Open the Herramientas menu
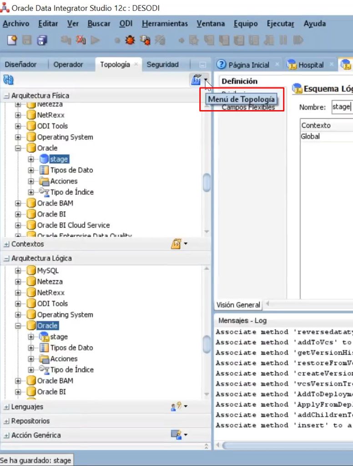Viewport: 353px width, 466px height. pyautogui.click(x=165, y=24)
